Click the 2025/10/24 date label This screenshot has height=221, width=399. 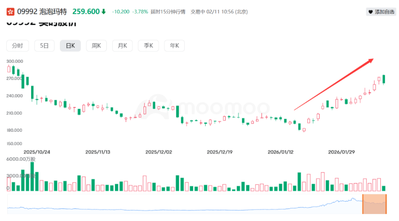click(x=37, y=152)
